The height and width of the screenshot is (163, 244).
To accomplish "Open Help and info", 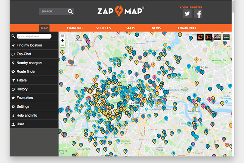I will click(x=34, y=116).
